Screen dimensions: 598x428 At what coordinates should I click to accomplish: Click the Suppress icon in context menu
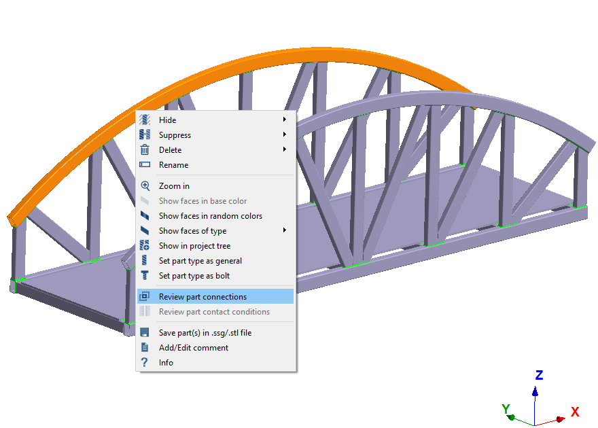click(144, 135)
